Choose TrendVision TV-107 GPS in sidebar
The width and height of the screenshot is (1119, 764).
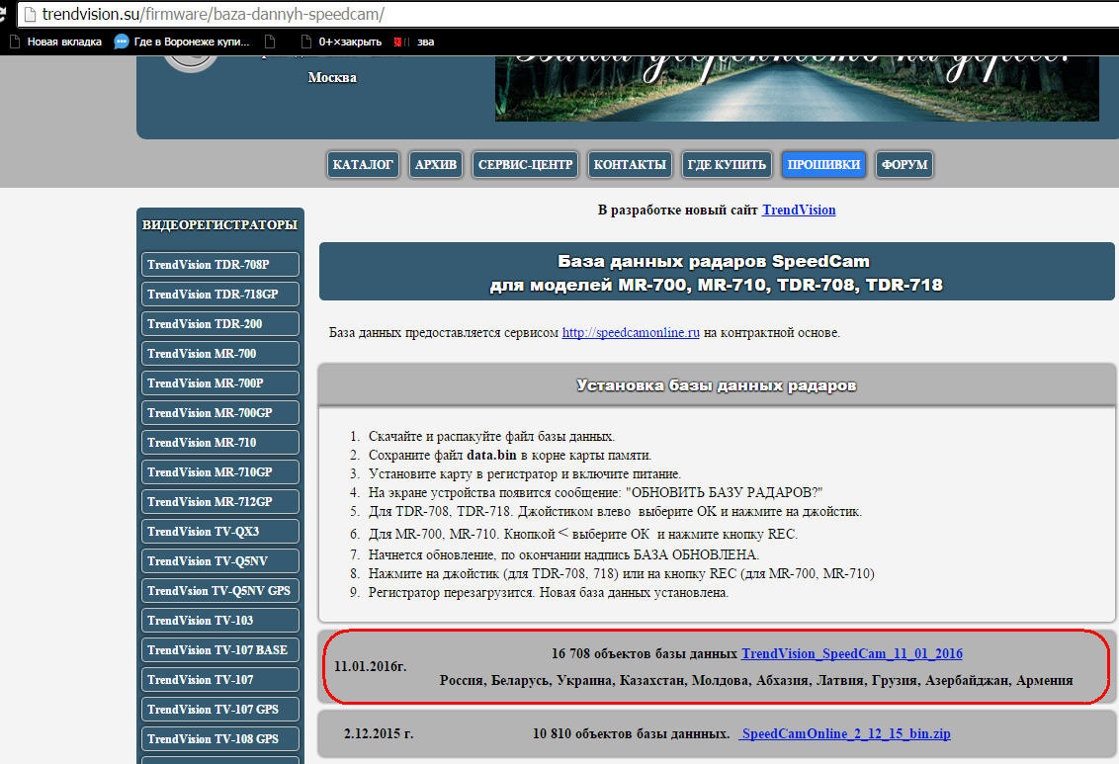pyautogui.click(x=220, y=710)
